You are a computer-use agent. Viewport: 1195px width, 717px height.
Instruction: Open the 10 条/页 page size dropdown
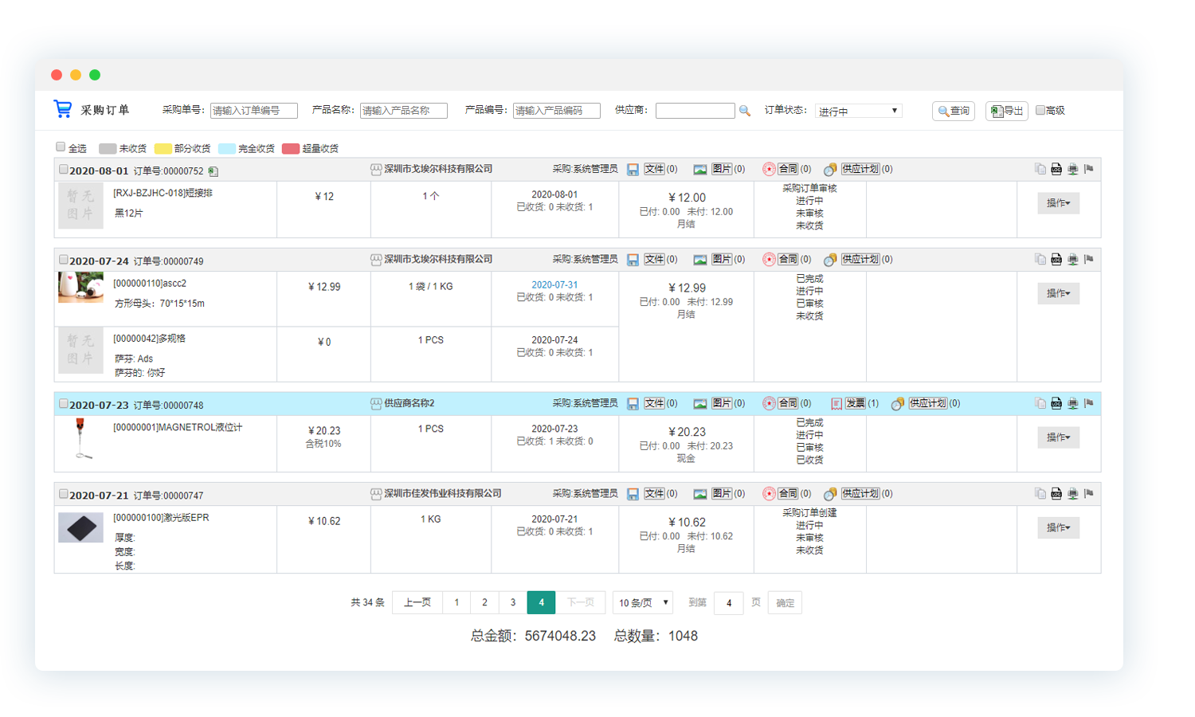[643, 603]
